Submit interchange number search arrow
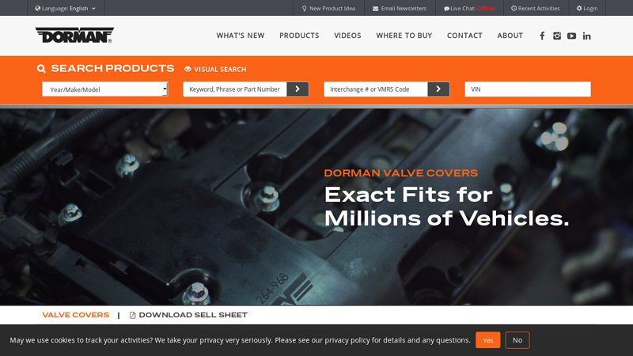633x356 pixels. (x=438, y=89)
